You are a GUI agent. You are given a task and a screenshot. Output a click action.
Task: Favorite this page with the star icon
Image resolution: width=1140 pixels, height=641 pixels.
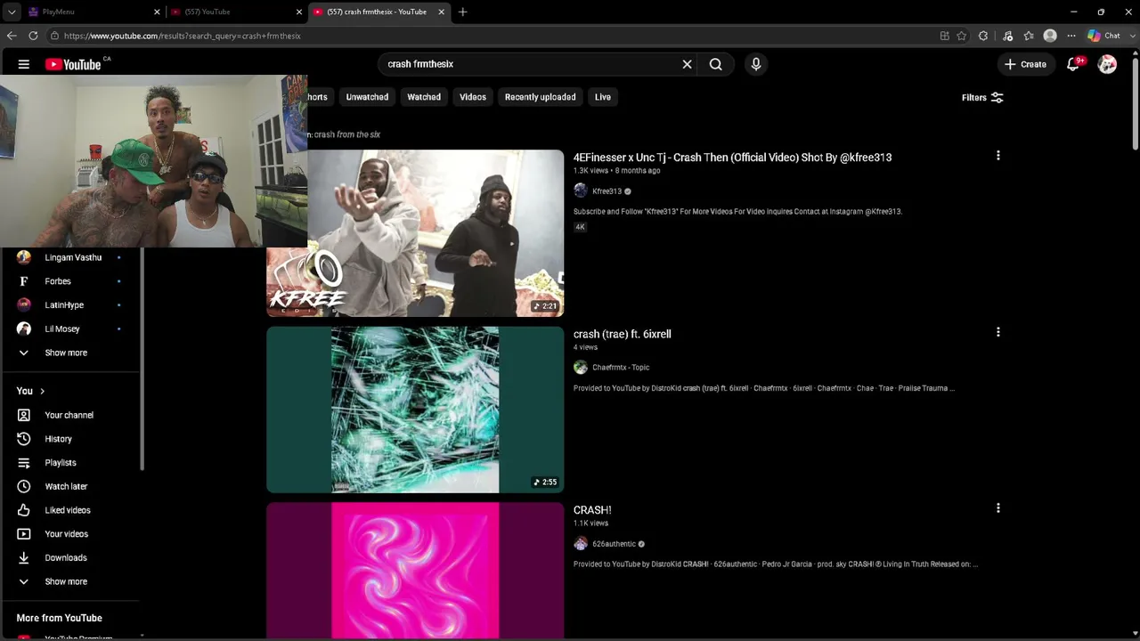(x=962, y=36)
